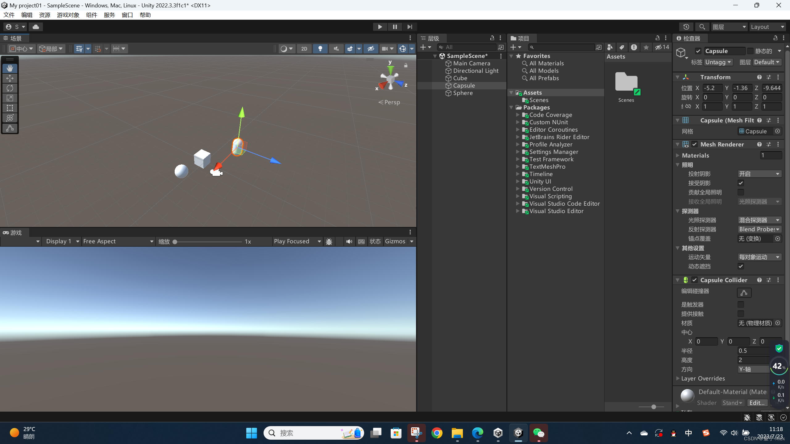
Task: Select the Rect transform tool
Action: [x=10, y=108]
